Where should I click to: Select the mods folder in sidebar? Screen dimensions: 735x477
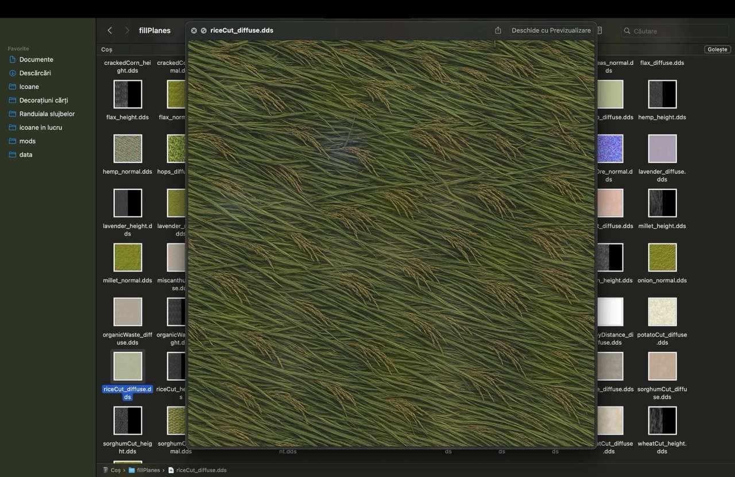point(28,141)
